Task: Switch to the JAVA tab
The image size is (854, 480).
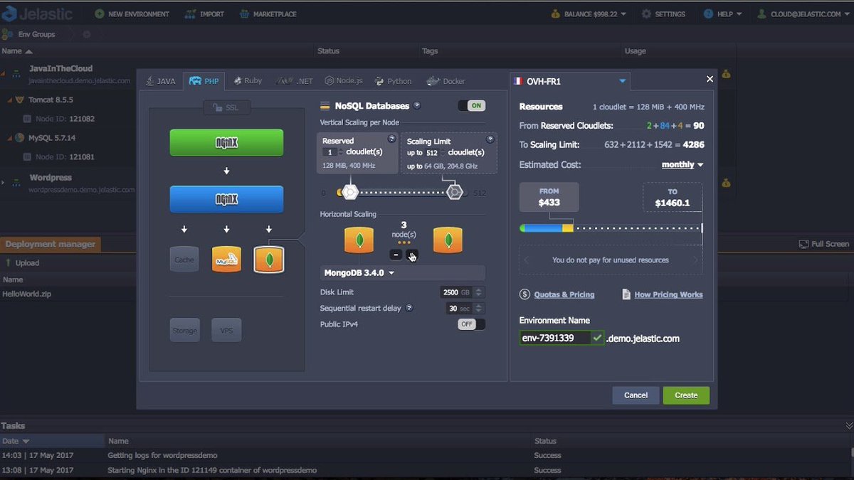Action: [160, 81]
